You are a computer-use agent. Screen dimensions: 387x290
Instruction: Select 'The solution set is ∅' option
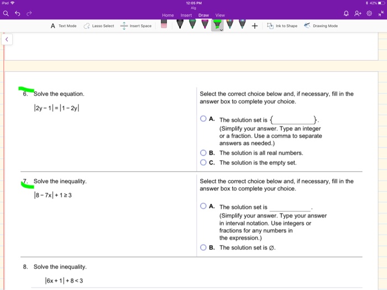pos(203,247)
